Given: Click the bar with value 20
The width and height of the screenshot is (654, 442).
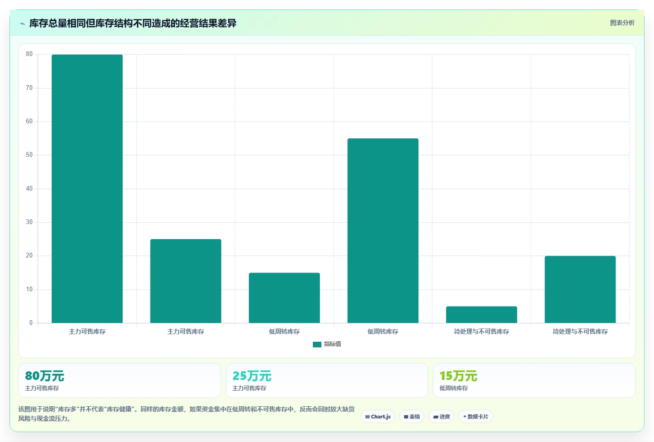Looking at the screenshot, I should tap(580, 289).
